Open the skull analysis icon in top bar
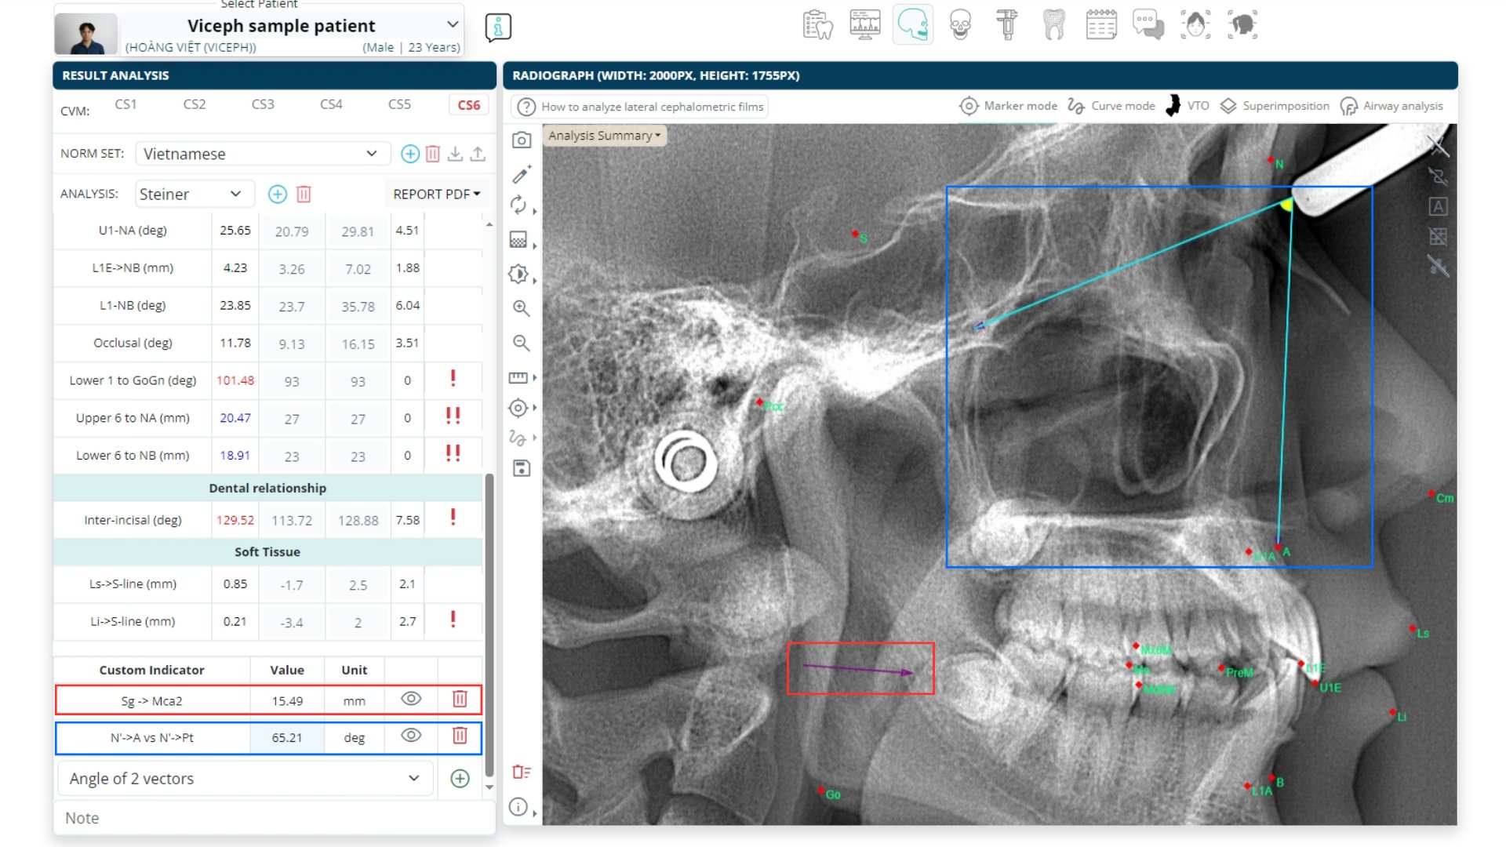Image resolution: width=1506 pixels, height=847 pixels. 960,25
